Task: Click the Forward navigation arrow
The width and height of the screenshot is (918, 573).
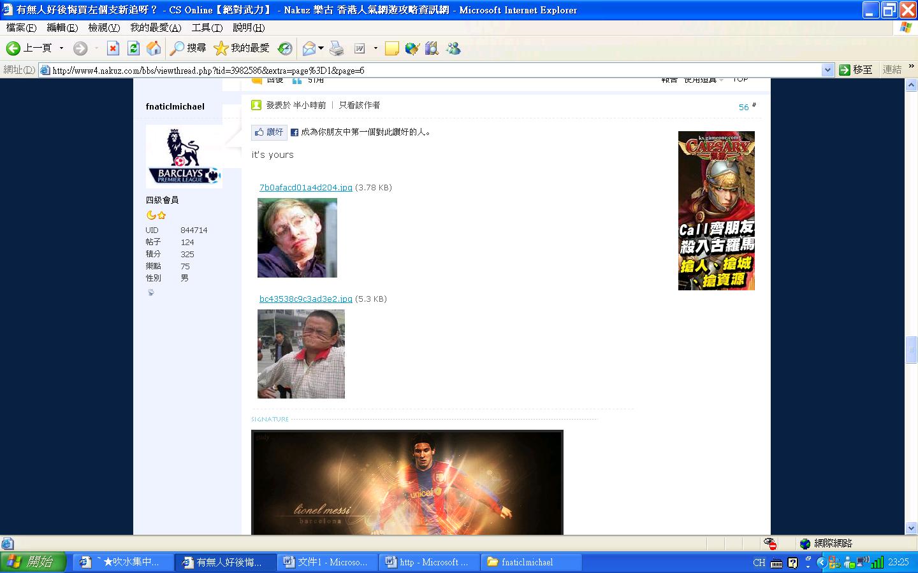Action: point(80,48)
